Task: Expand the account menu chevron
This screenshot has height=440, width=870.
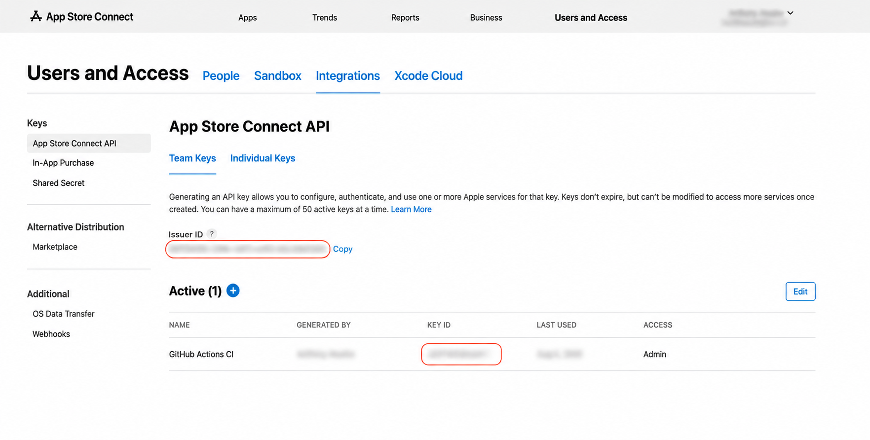Action: tap(790, 13)
